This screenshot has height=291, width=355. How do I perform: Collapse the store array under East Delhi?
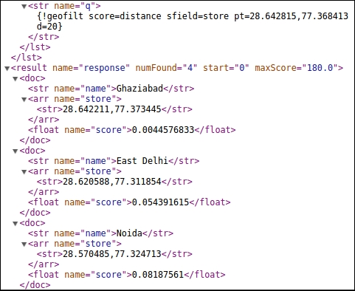point(24,172)
